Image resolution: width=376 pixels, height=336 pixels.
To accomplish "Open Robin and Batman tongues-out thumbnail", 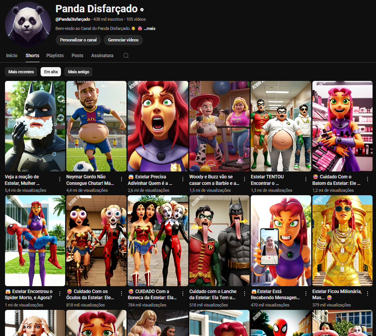I will click(x=219, y=241).
